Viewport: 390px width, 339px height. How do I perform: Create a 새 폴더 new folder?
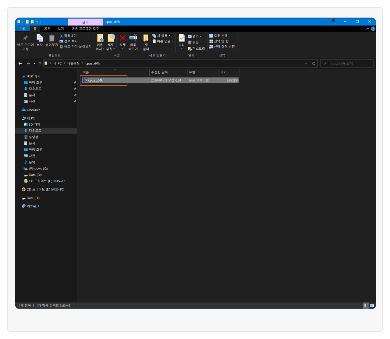tap(146, 42)
